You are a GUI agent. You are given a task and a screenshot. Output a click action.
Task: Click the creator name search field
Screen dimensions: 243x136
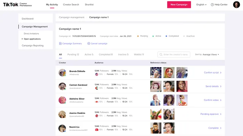click(x=174, y=55)
